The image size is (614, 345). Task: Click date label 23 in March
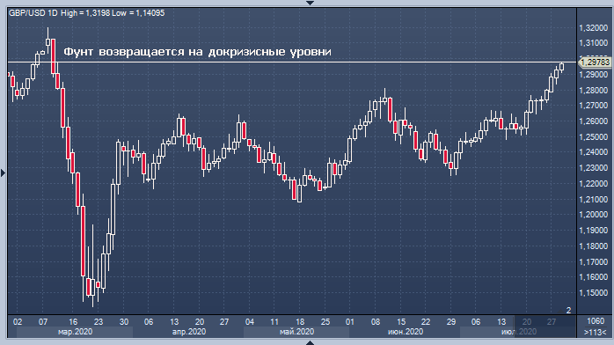99,322
